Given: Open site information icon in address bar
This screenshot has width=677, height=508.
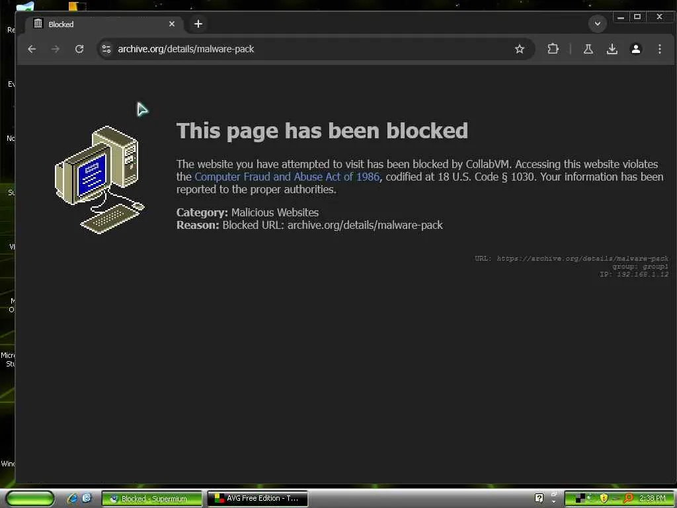Looking at the screenshot, I should (x=106, y=49).
